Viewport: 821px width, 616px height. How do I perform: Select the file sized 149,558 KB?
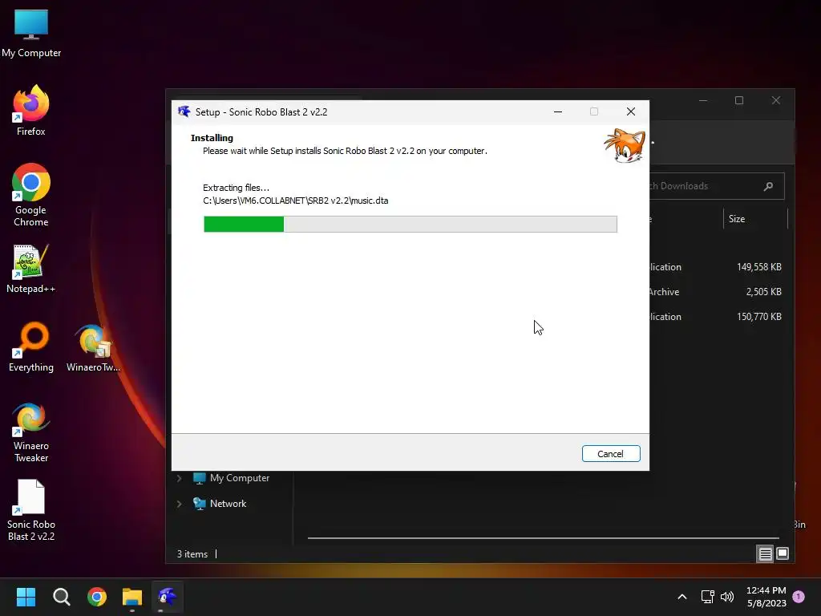pyautogui.click(x=758, y=266)
